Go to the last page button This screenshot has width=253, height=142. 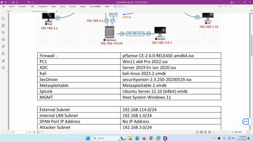34,132
